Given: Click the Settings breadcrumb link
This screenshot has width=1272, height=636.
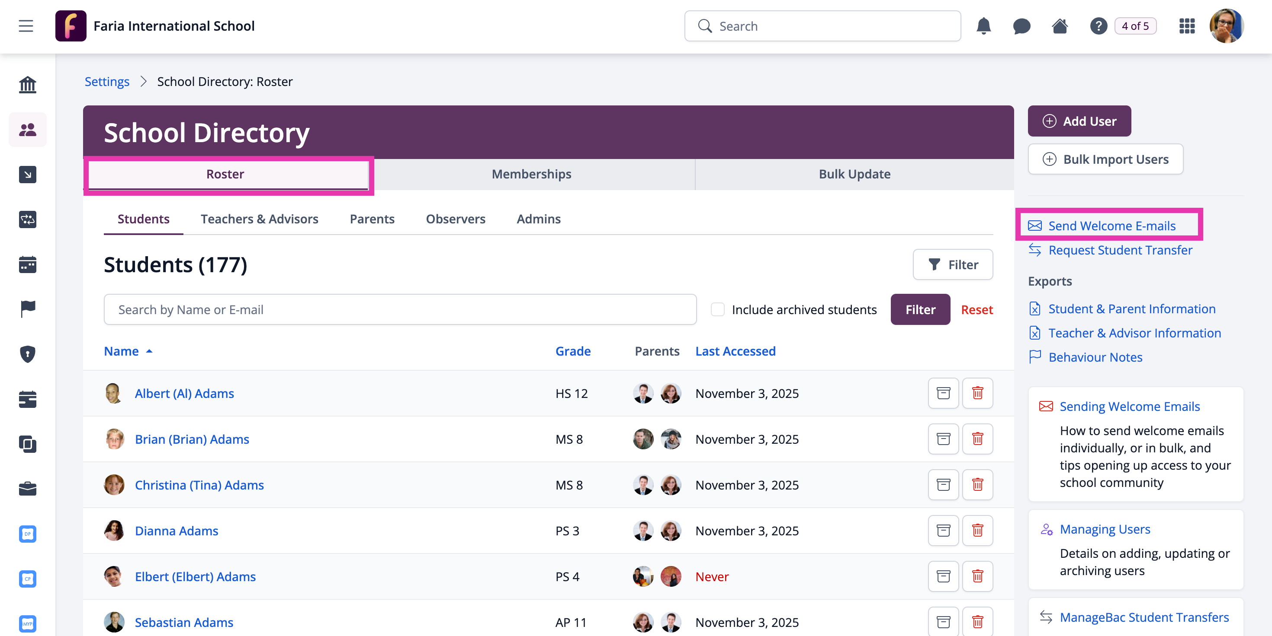Looking at the screenshot, I should tap(107, 81).
